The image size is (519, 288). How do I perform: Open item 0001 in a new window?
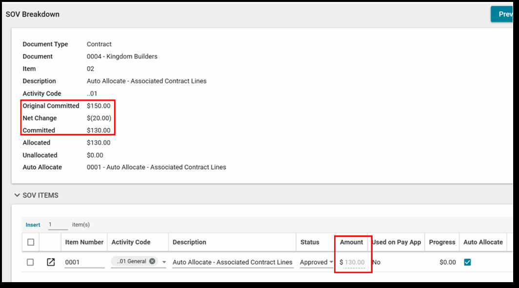51,262
